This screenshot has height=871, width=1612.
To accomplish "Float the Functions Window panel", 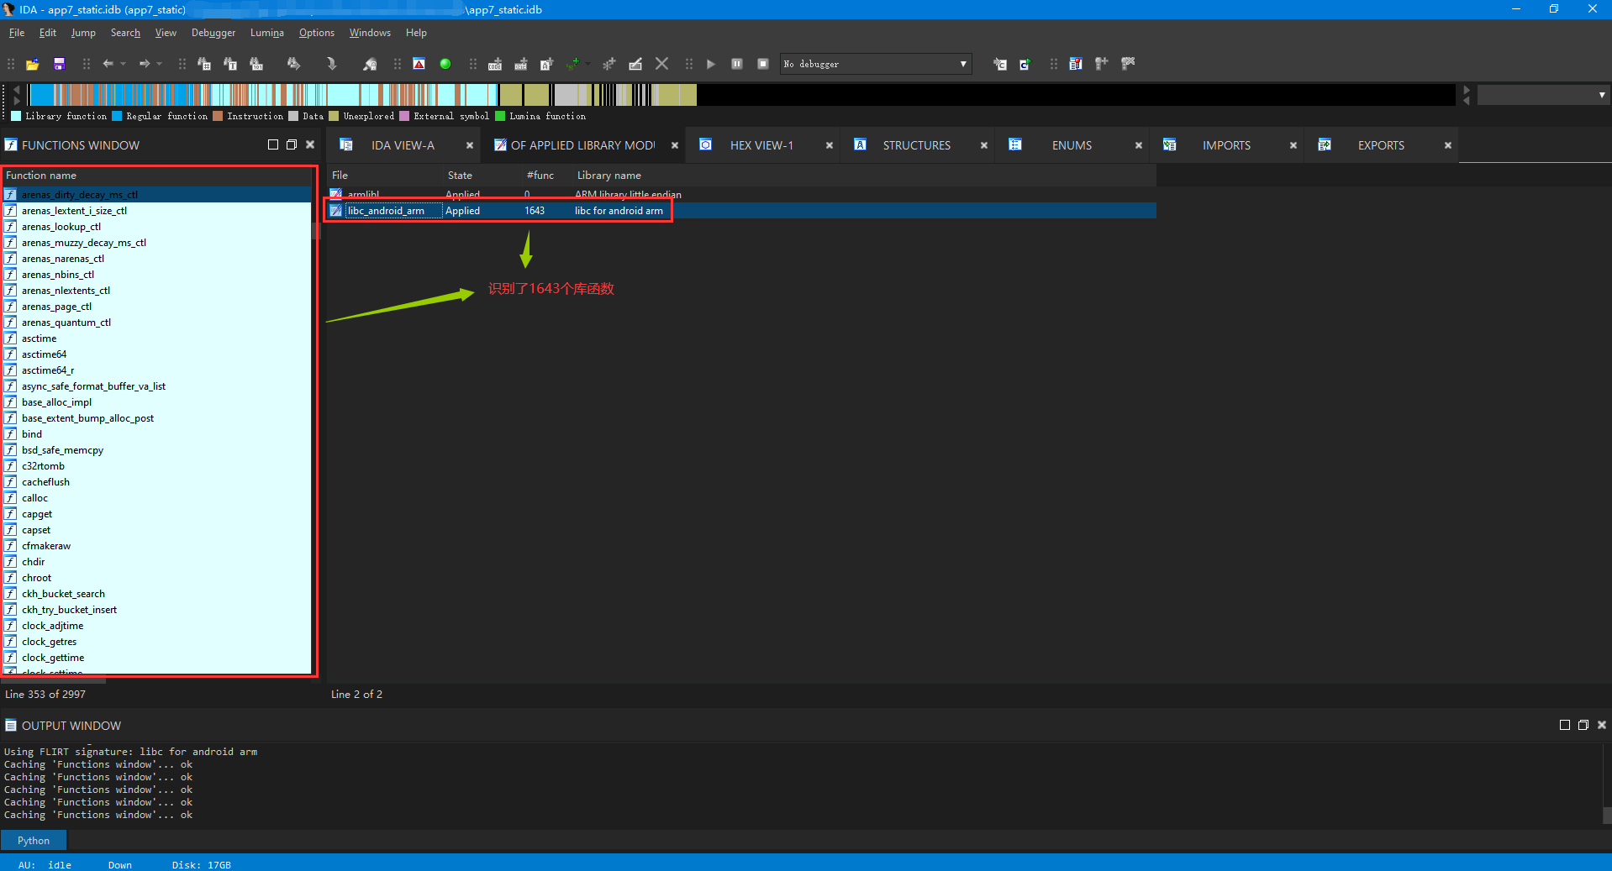I will (292, 144).
